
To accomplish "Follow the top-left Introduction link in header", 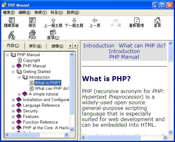I will (99, 46).
